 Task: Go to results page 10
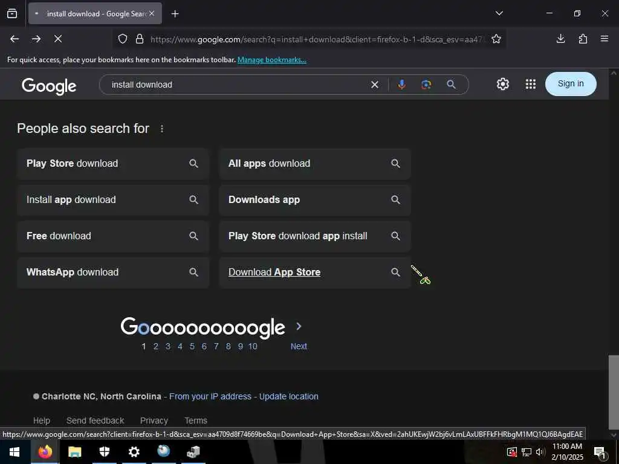pos(253,346)
